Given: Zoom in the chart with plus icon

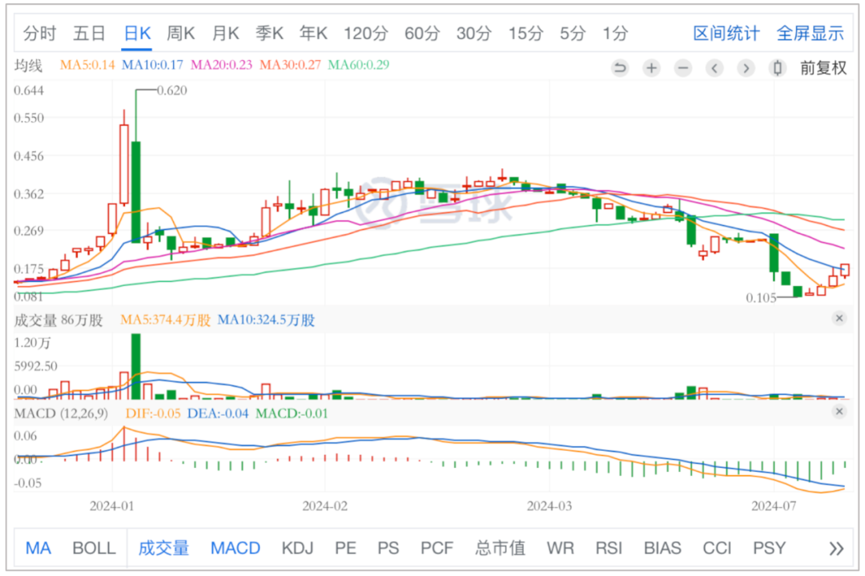Looking at the screenshot, I should pyautogui.click(x=651, y=68).
